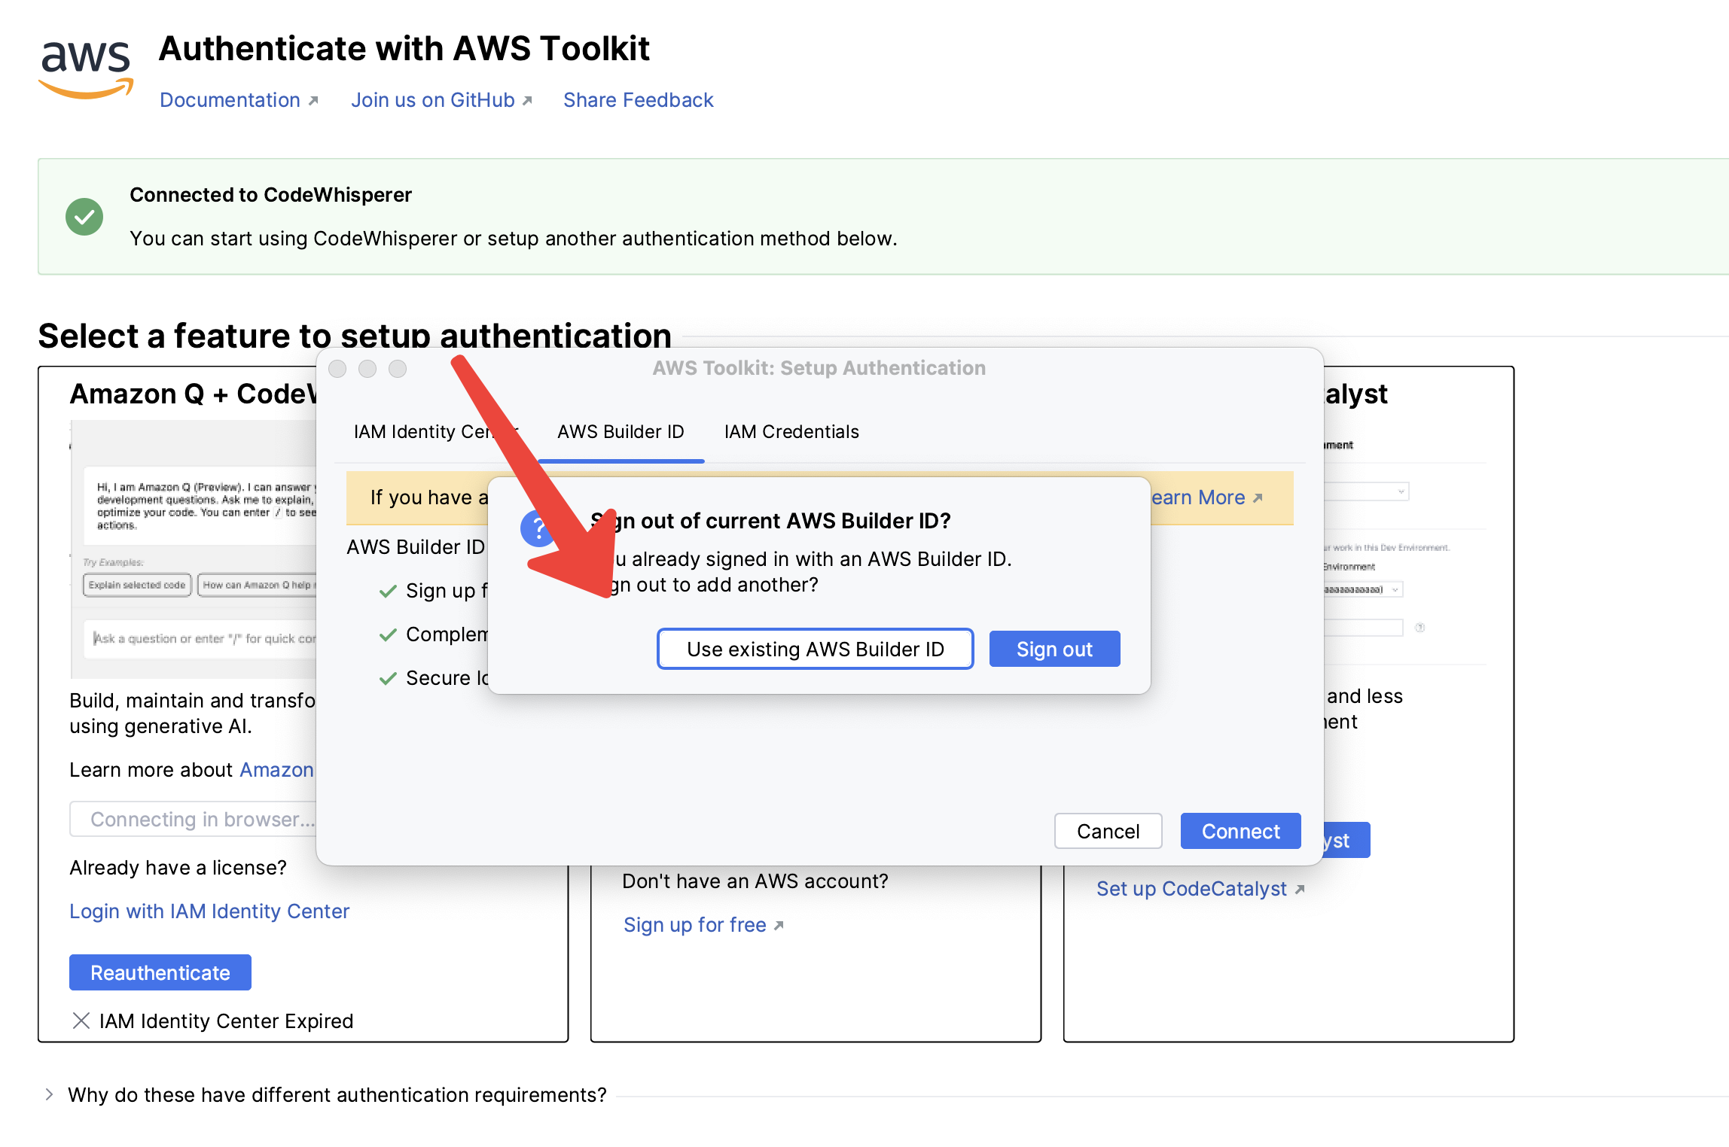1729x1147 pixels.
Task: Click the X icon beside IAM Identity Center Expired
Action: [x=81, y=1021]
